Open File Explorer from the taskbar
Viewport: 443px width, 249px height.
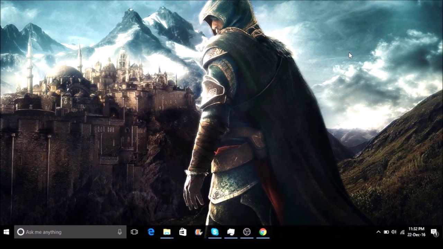click(x=167, y=232)
